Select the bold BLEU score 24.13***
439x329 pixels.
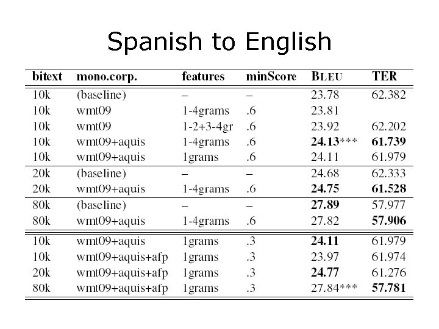[x=334, y=142]
